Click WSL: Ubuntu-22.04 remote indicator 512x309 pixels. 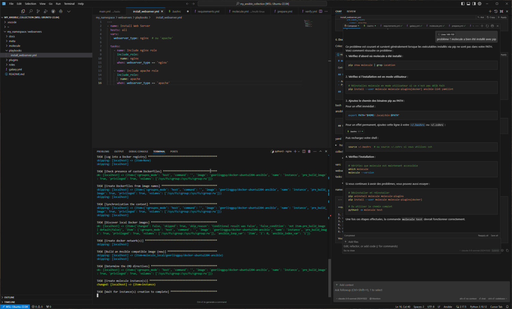click(x=15, y=307)
